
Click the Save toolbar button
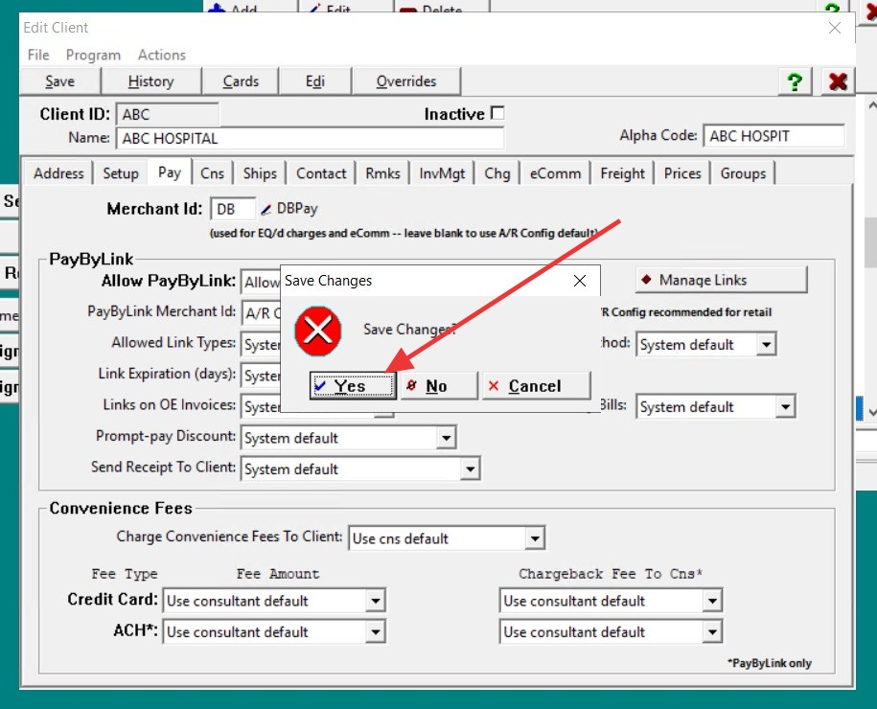(60, 81)
